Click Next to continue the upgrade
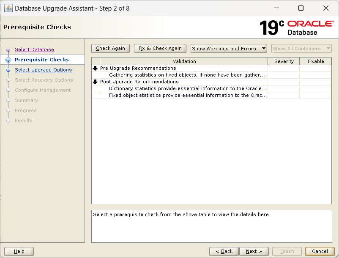This screenshot has height=258, width=339. click(x=254, y=251)
